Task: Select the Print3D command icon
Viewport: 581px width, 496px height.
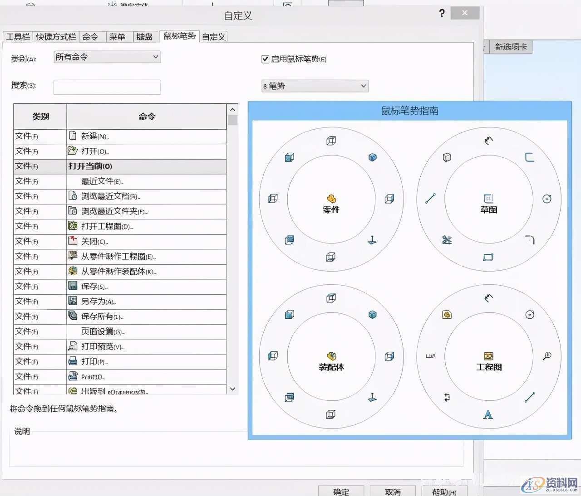Action: click(73, 376)
